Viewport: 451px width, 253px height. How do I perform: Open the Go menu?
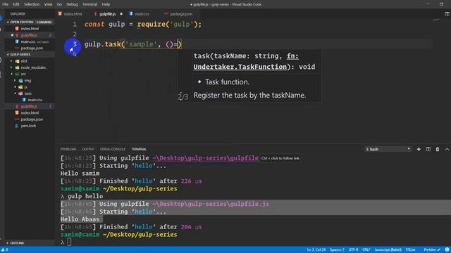click(x=59, y=4)
